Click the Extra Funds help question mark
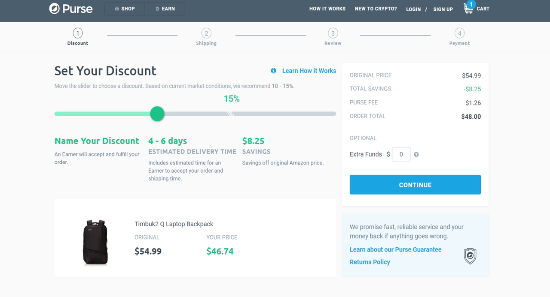 [x=416, y=154]
